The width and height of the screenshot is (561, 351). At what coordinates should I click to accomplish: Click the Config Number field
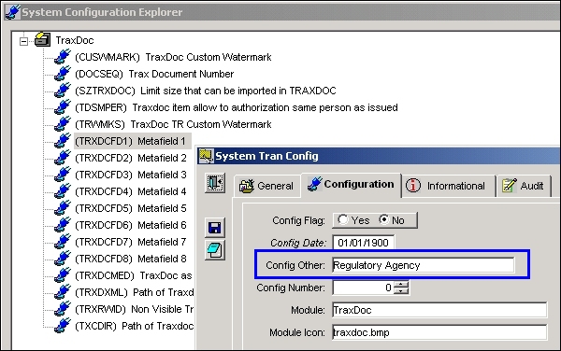(x=363, y=288)
